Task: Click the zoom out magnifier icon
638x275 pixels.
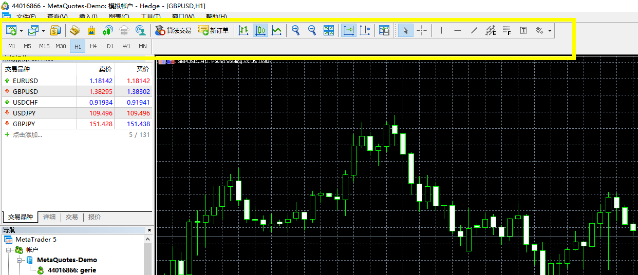Action: pos(312,31)
